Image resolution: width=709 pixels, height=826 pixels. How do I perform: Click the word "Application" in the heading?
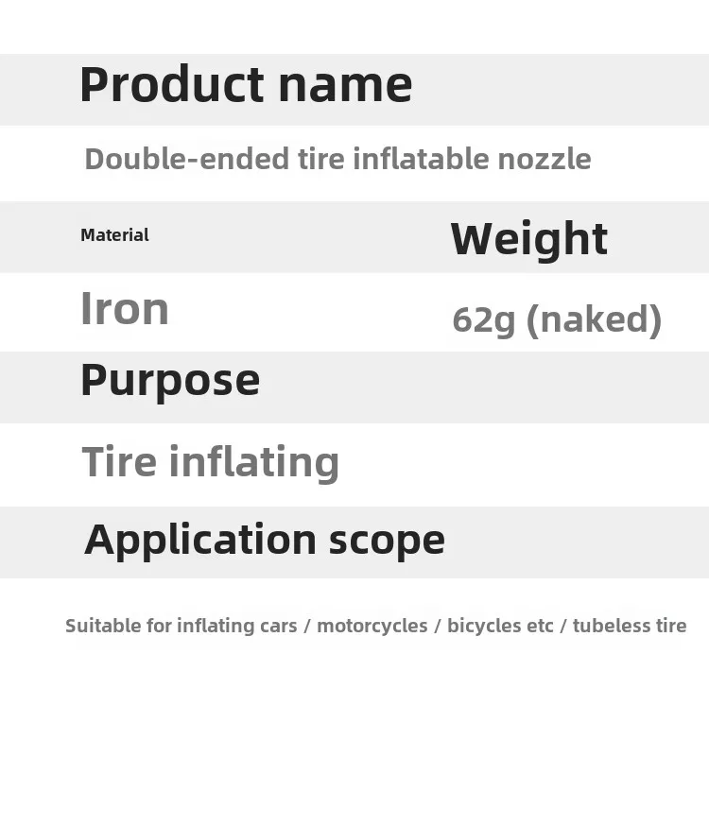pos(199,540)
